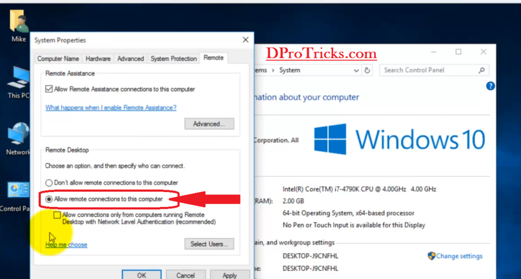The width and height of the screenshot is (521, 279).
Task: Click the 64-bit Operating System text
Action: click(x=349, y=213)
